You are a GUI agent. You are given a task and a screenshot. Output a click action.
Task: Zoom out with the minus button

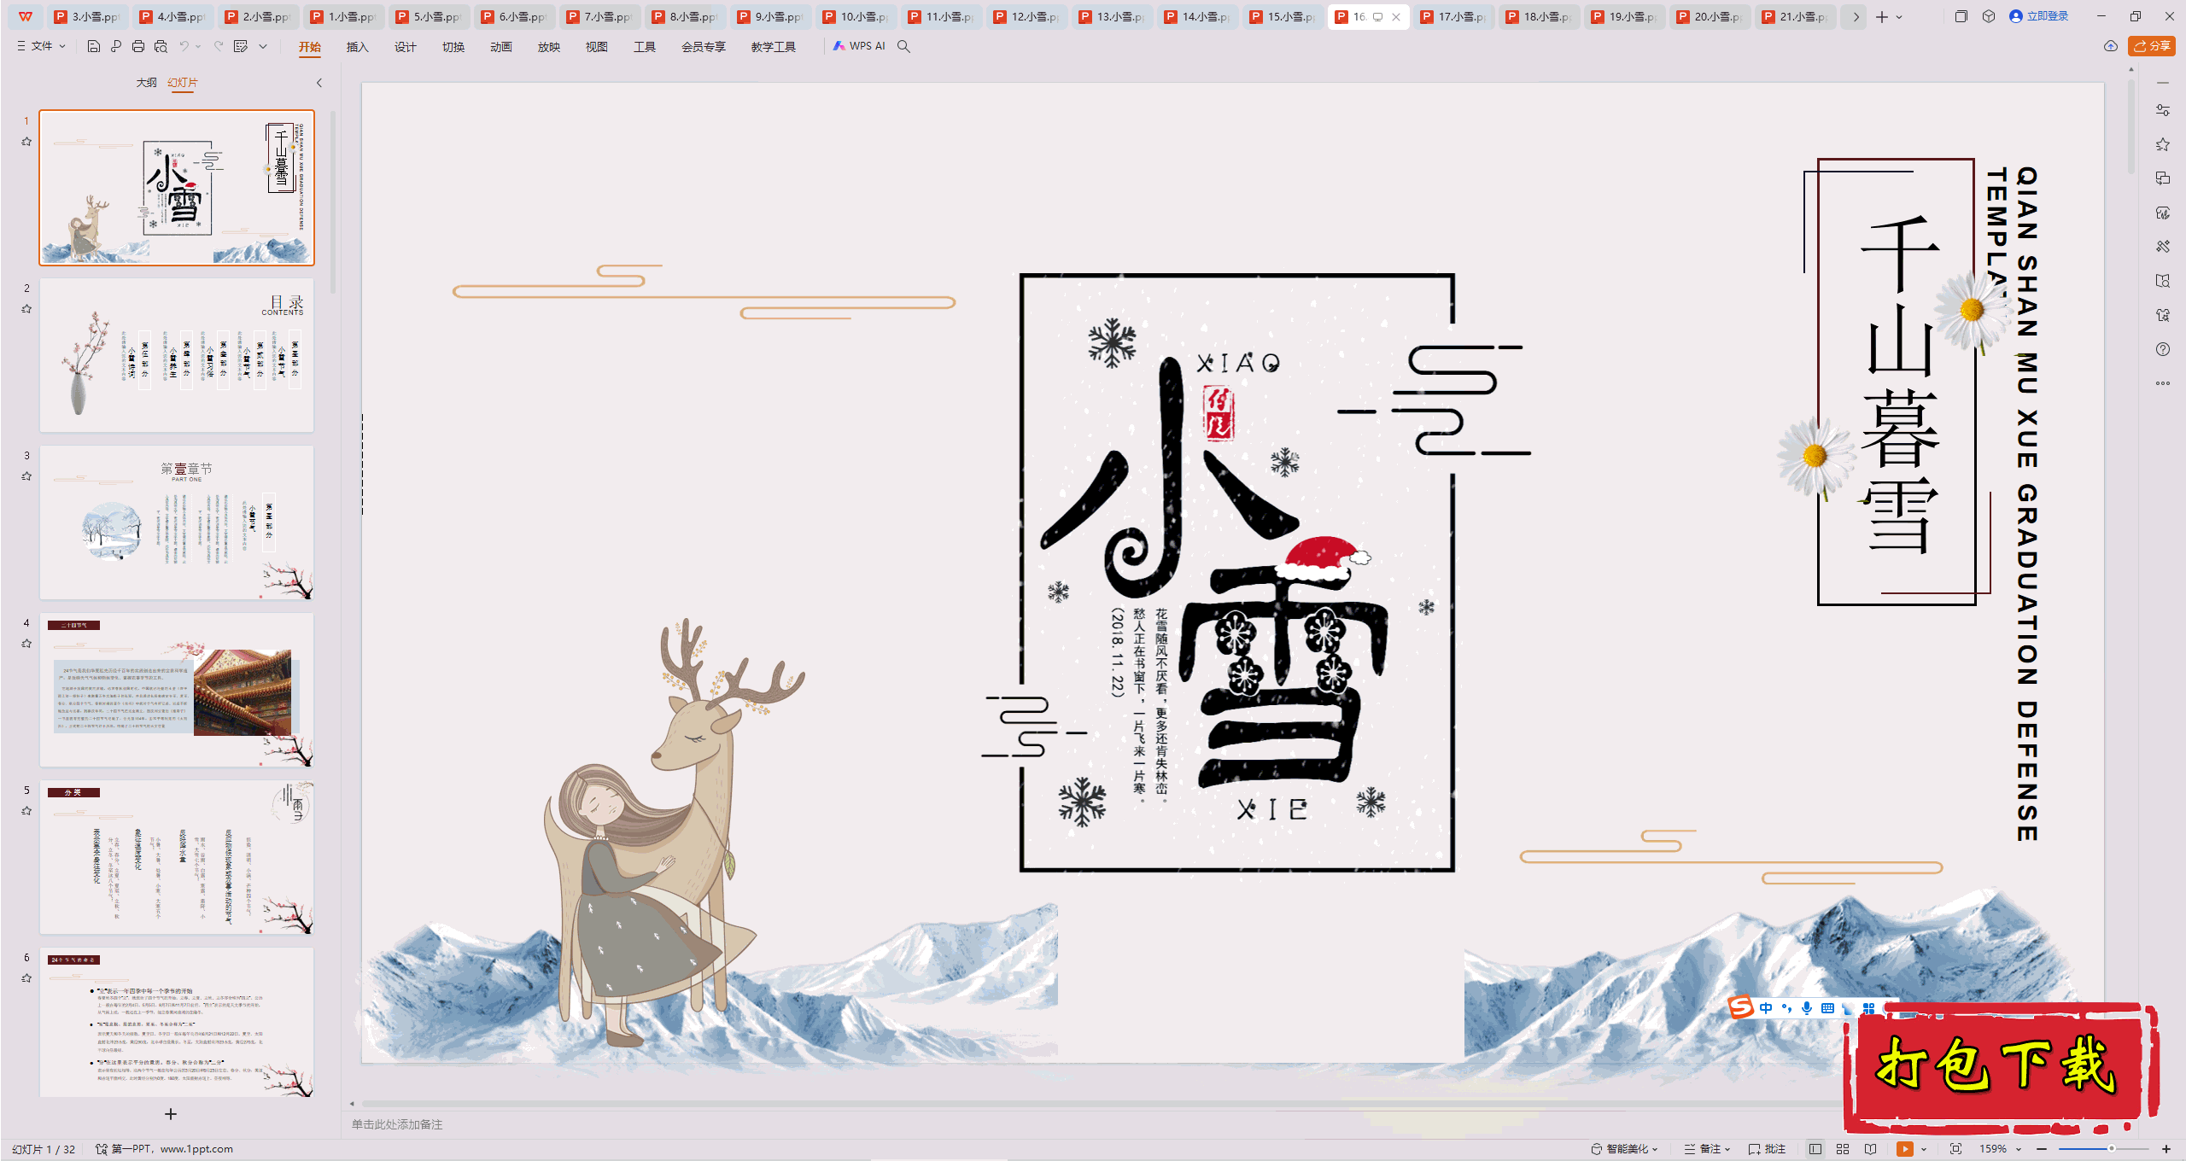[x=2042, y=1149]
